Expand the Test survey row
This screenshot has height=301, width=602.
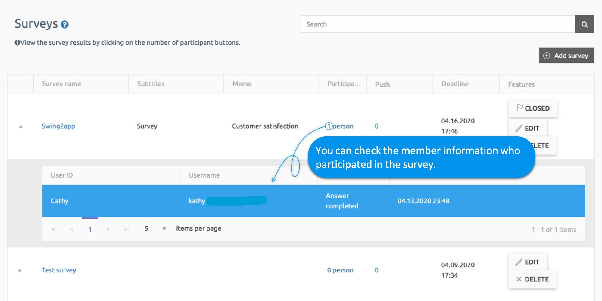(20, 270)
